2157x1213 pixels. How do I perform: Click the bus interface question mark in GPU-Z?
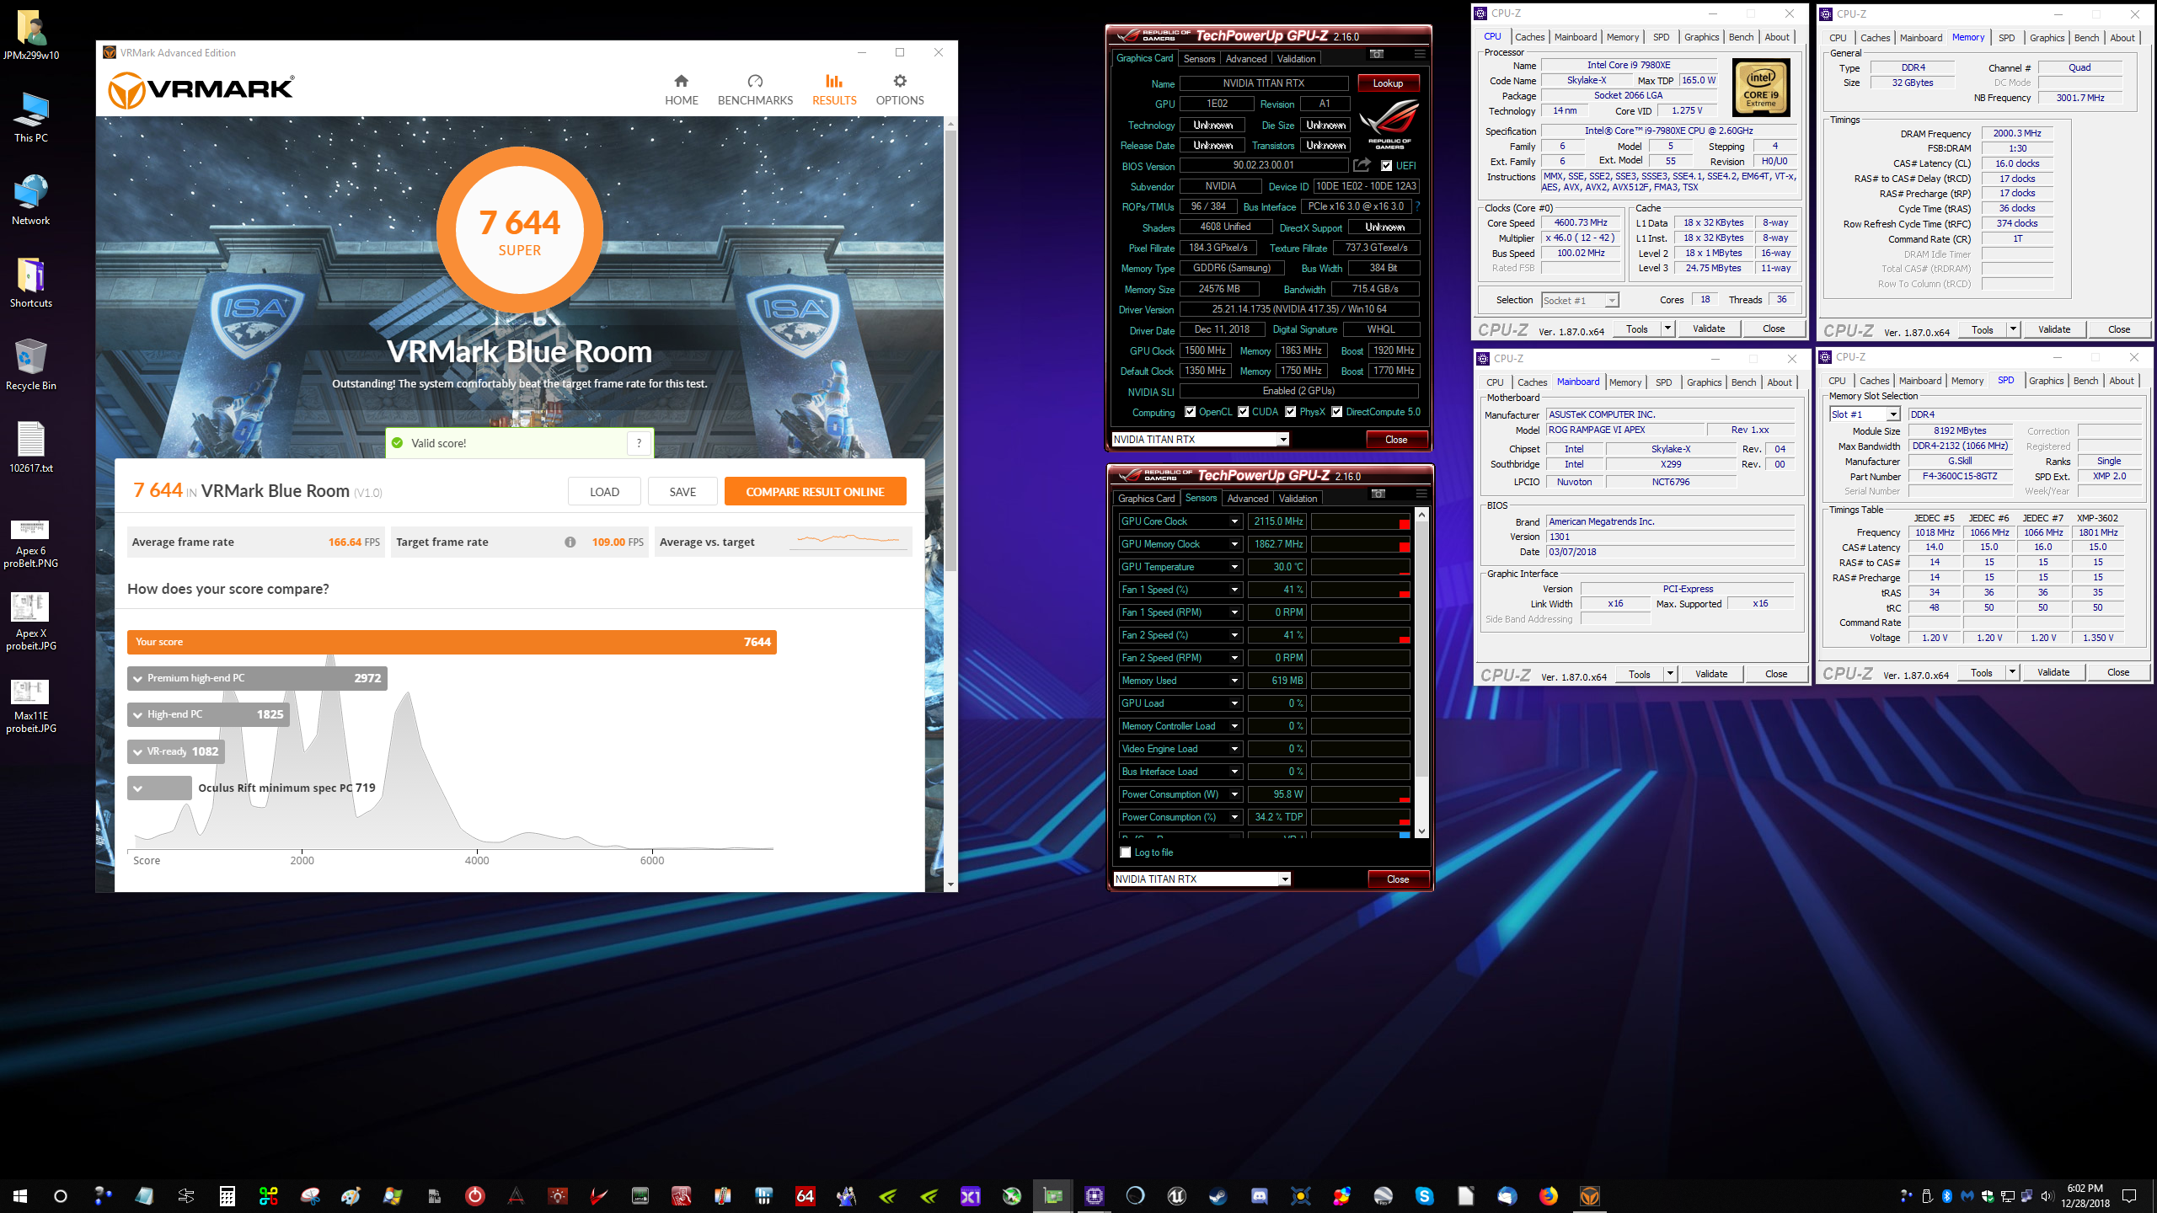[1418, 206]
